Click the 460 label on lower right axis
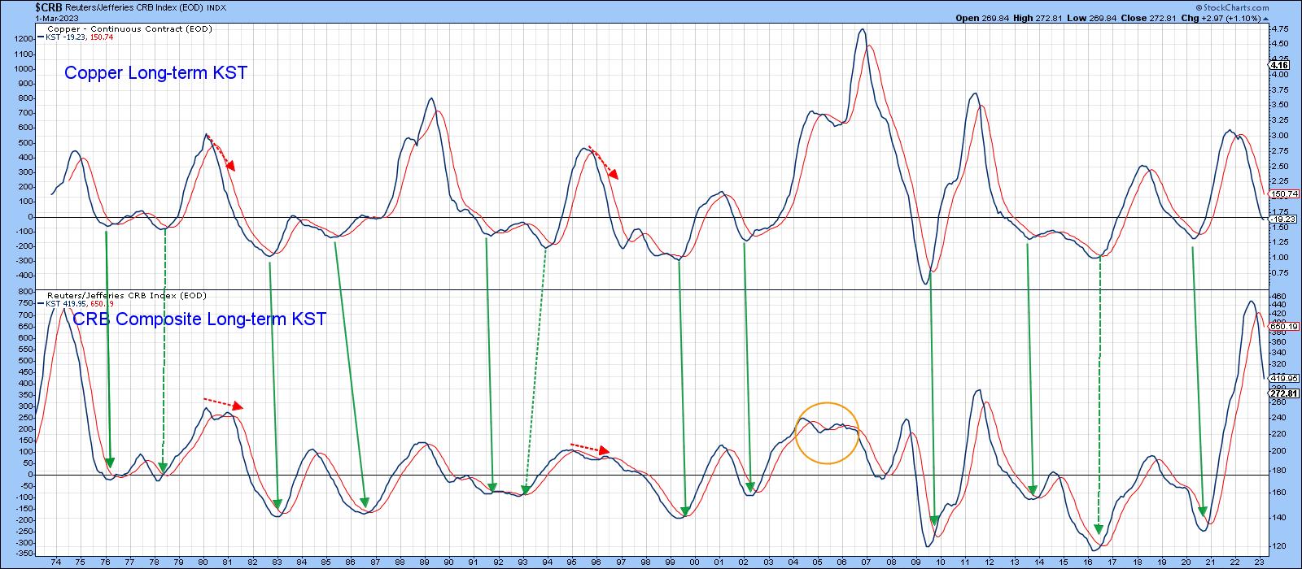Screen dimensions: 1302x569 [x=1278, y=297]
